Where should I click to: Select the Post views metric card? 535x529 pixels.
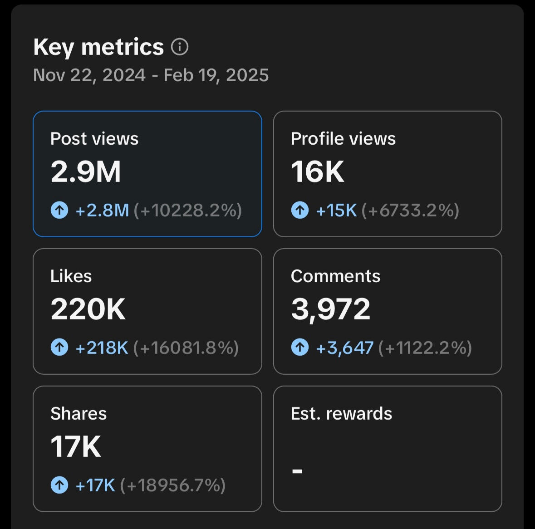click(147, 174)
